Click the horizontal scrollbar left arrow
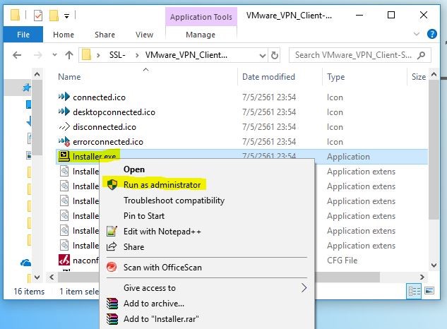The image size is (447, 329). [52, 277]
